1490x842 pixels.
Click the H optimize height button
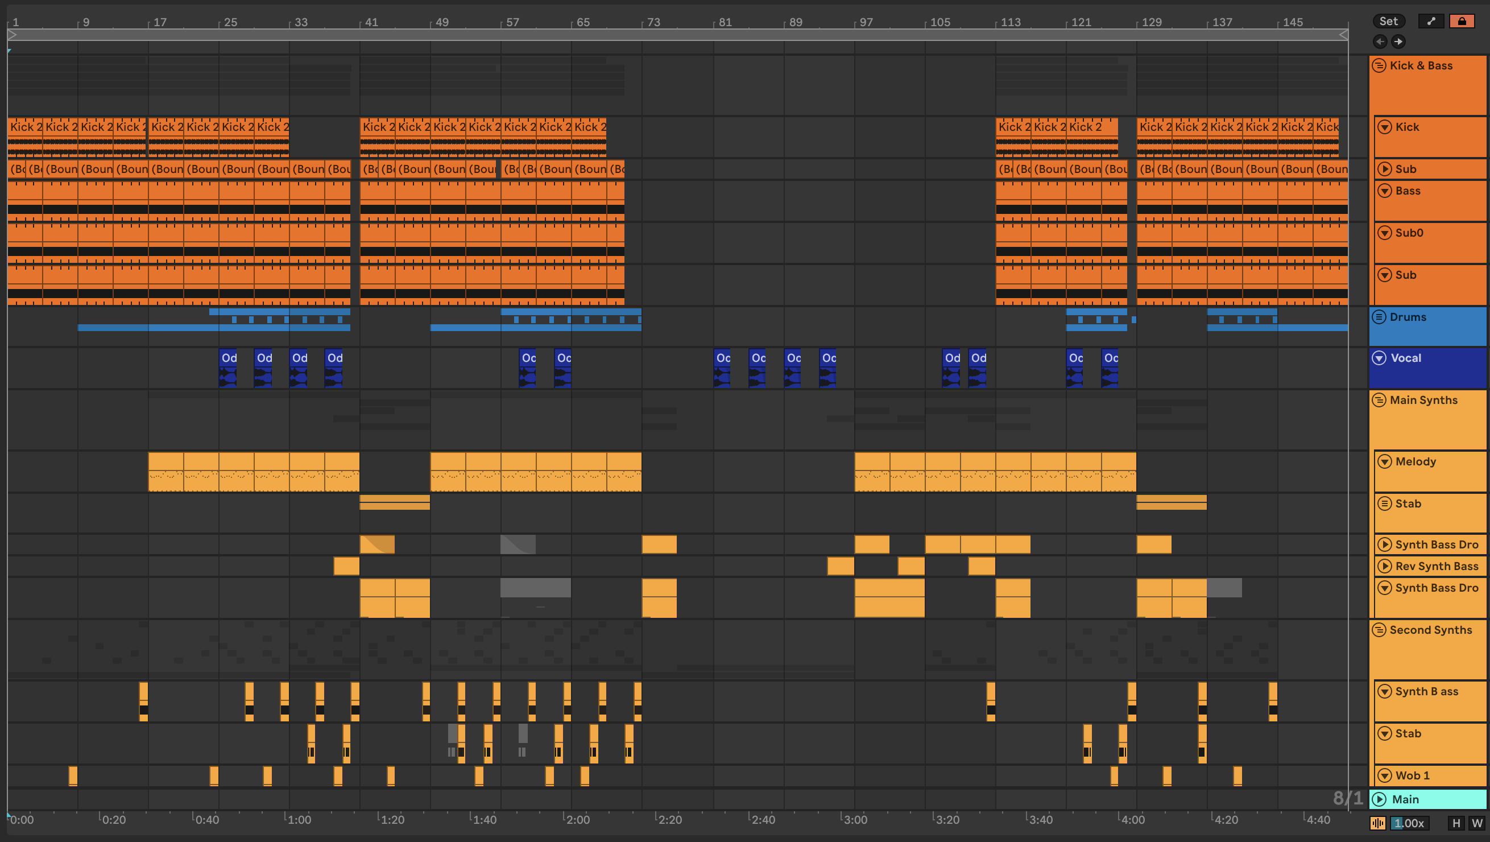[1456, 823]
